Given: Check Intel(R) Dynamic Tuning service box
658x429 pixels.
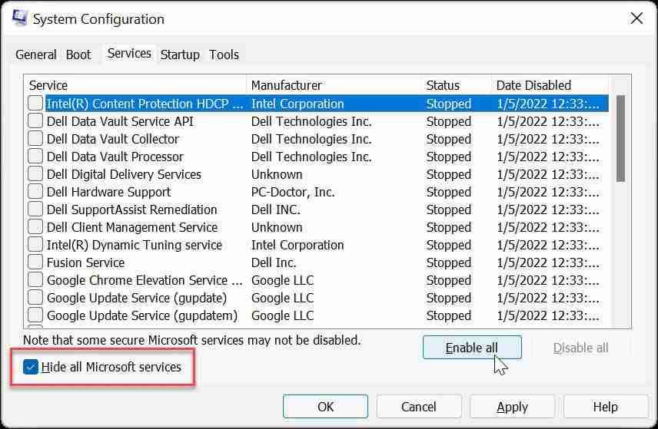Looking at the screenshot, I should tap(35, 244).
